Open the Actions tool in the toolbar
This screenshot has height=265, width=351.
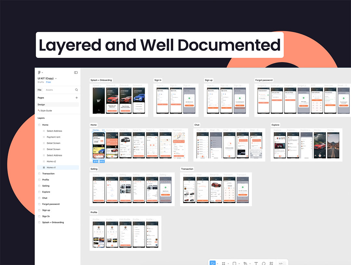[271, 263]
